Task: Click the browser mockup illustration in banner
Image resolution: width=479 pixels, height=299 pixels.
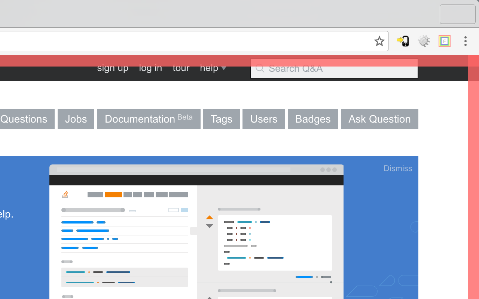Action: (196, 232)
